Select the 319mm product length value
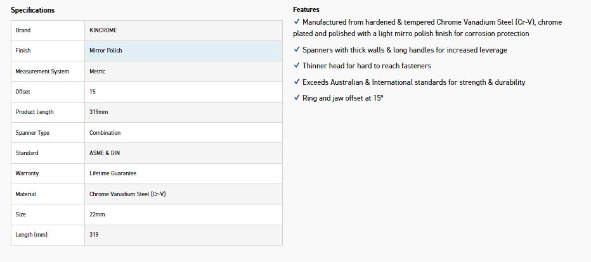Screen dimensions: 591x262 click(x=99, y=112)
